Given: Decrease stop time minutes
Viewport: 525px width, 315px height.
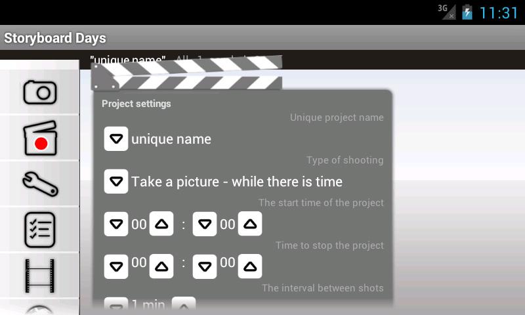Looking at the screenshot, I should pos(205,266).
